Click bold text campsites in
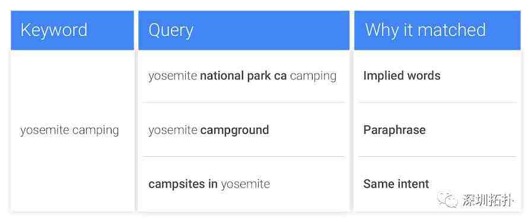Screen dimensions: 531x223 [x=183, y=184]
